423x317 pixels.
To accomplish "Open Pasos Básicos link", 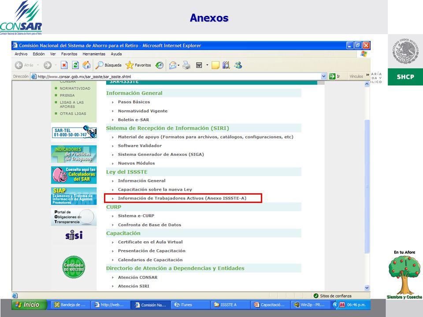I will click(134, 102).
